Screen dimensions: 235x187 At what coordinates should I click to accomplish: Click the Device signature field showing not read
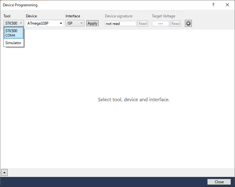coord(121,24)
